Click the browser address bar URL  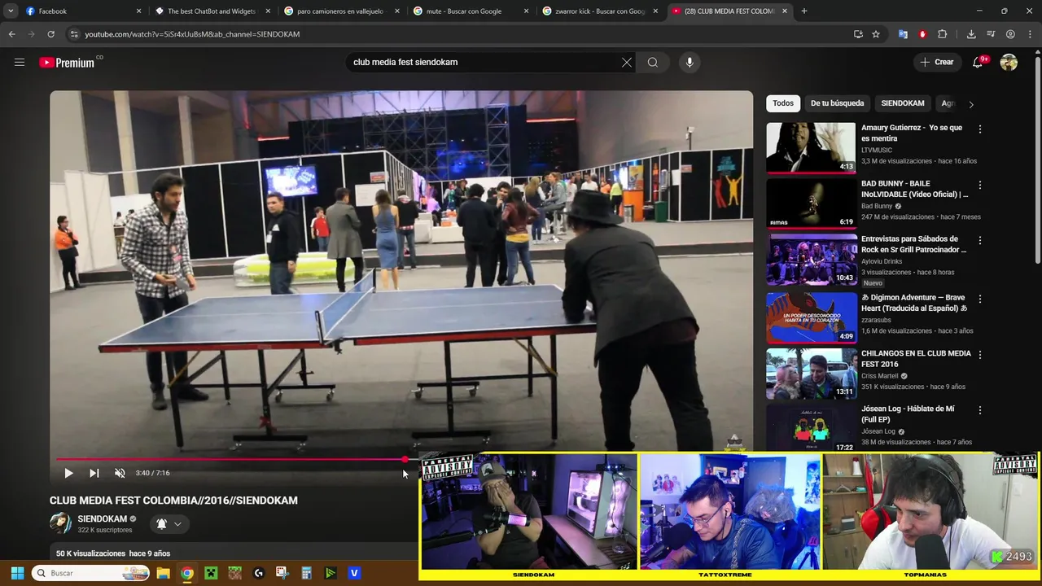(192, 34)
